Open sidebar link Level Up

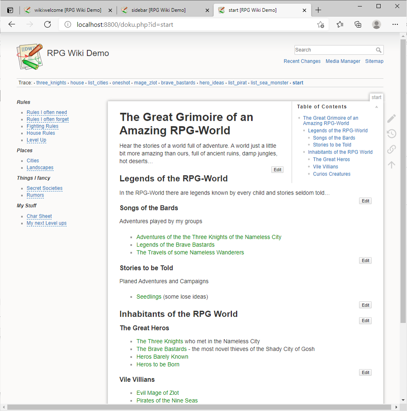tap(37, 140)
